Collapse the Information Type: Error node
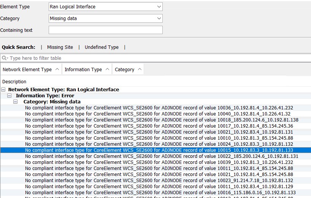Screen dimensions: 311x198 [x=10, y=96]
